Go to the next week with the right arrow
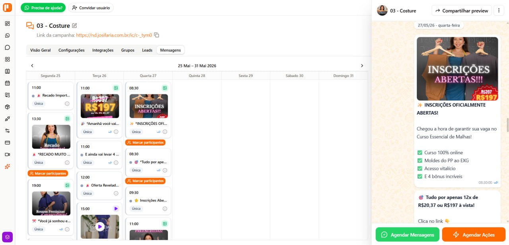The width and height of the screenshot is (509, 245). 362,65
